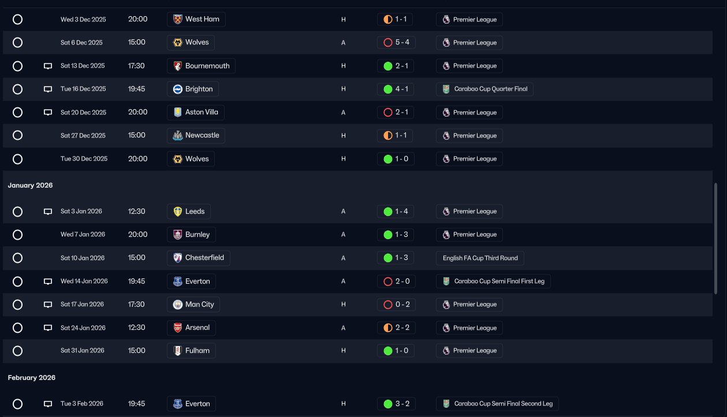Viewport: 727px width, 417px height.
Task: Click the Carabao Cup icon on Brighton fixture
Action: [446, 89]
